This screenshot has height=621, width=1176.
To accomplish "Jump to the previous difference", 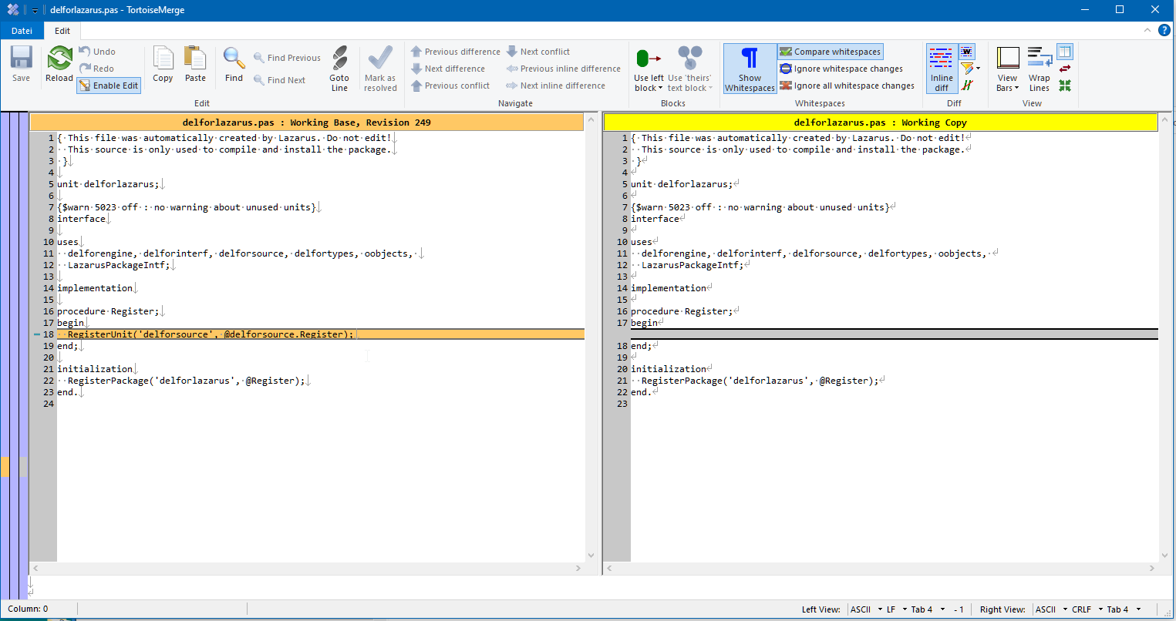I will 455,52.
